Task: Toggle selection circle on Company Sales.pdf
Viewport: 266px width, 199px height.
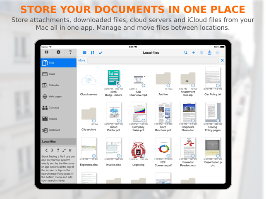Action: pyautogui.click(x=144, y=121)
